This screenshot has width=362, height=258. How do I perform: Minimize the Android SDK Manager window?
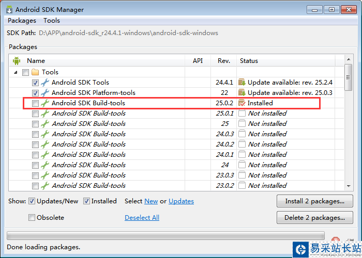[x=314, y=10]
